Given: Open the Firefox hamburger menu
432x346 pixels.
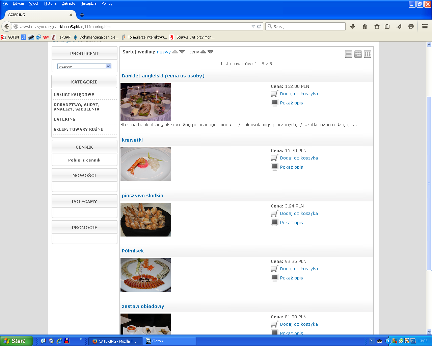Looking at the screenshot, I should coord(425,26).
